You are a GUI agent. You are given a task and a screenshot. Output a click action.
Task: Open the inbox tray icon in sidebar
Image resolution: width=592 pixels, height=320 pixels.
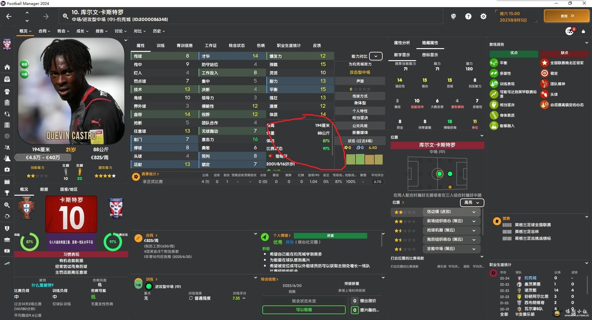click(7, 79)
